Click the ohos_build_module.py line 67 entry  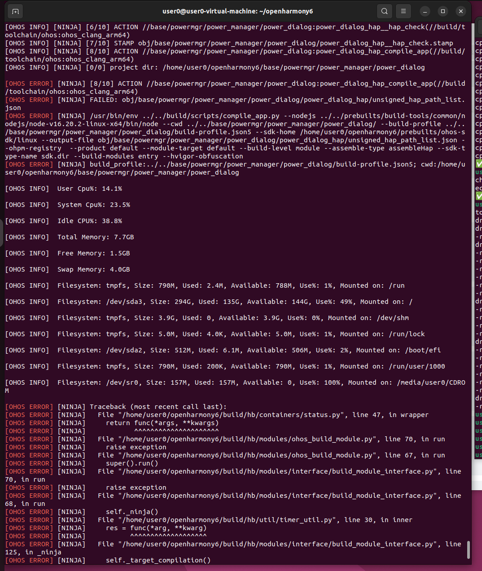point(225,455)
